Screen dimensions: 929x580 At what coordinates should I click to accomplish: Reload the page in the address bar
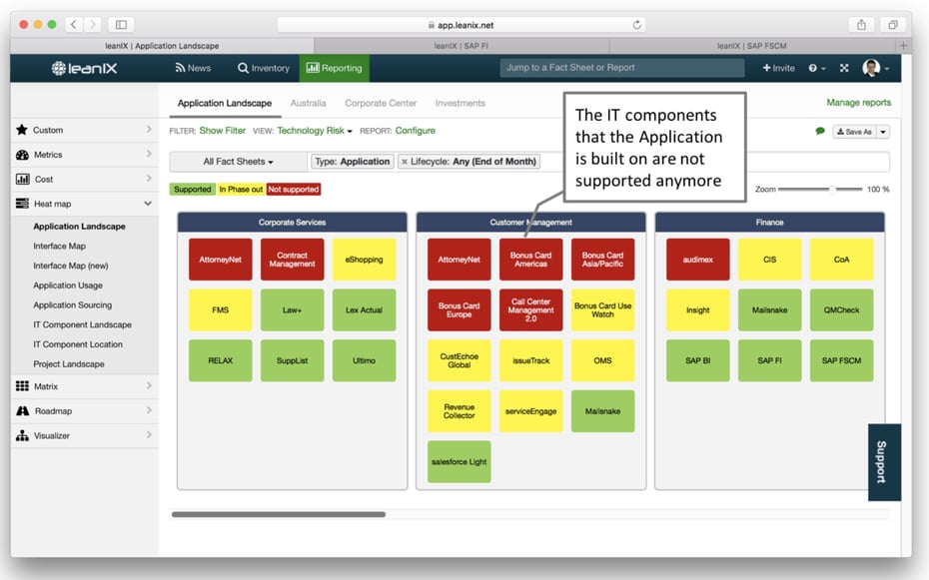tap(637, 25)
